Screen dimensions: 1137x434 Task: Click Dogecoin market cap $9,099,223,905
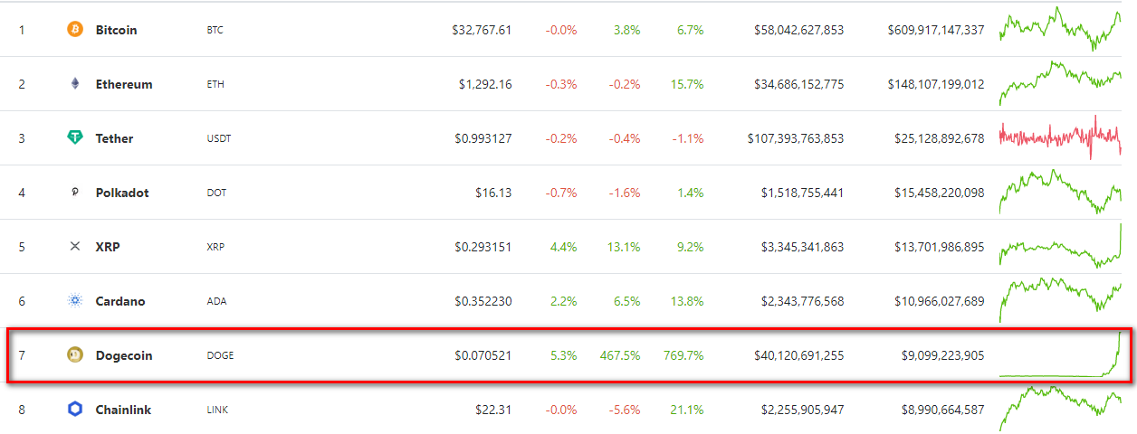(x=943, y=355)
